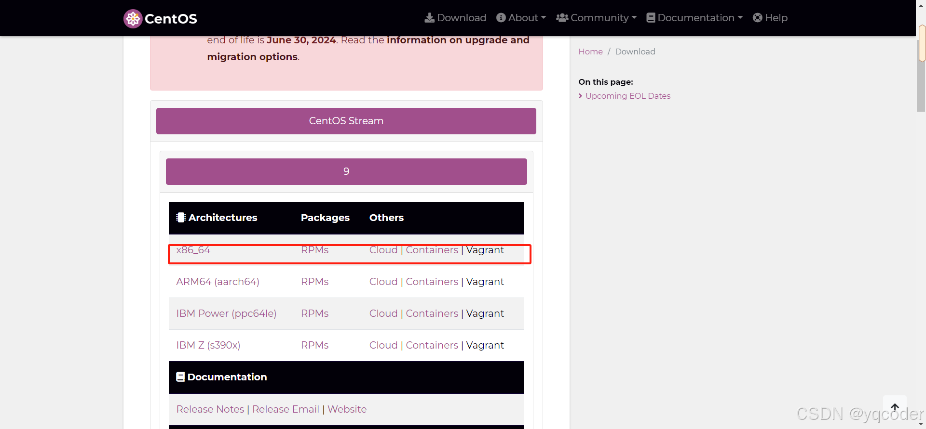Open the Download nav link
Image resolution: width=926 pixels, height=429 pixels.
(x=455, y=18)
